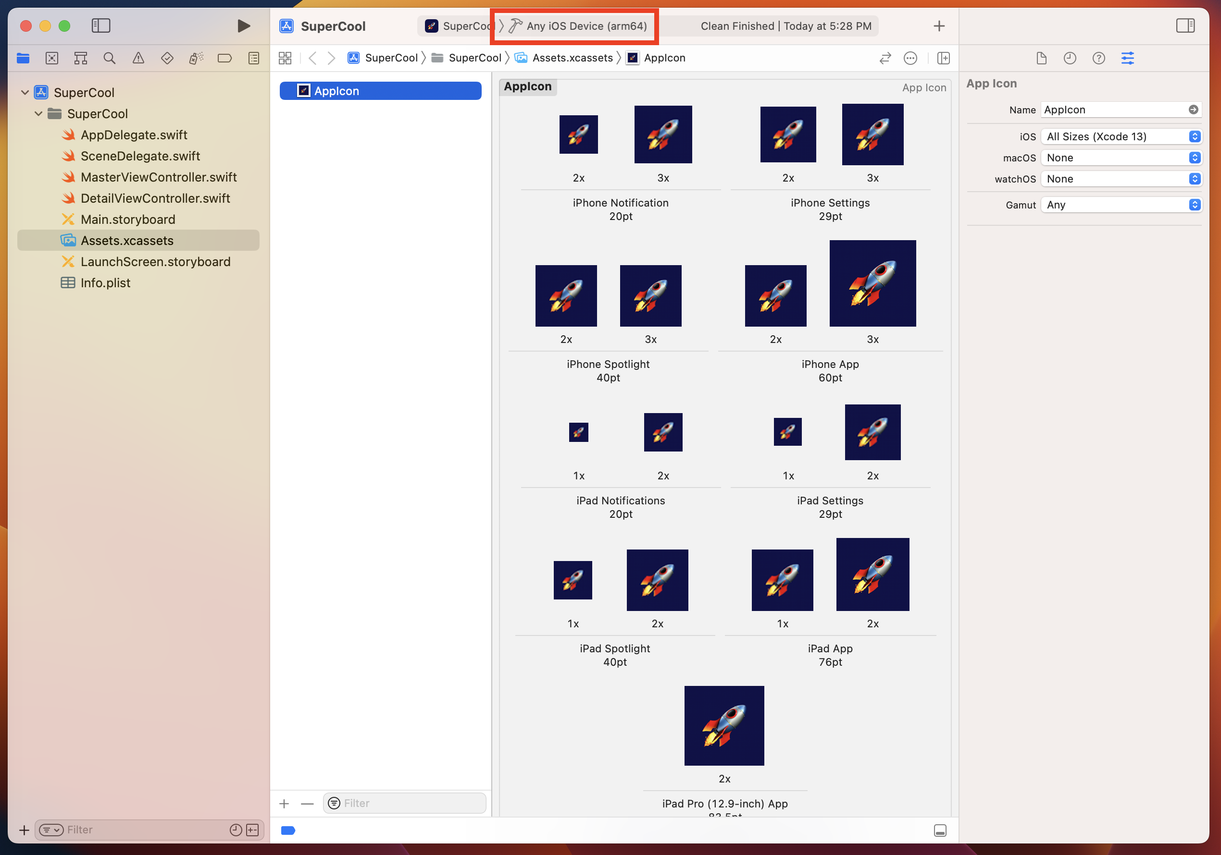This screenshot has height=855, width=1221.
Task: Open the Issue navigator warning icon
Action: [138, 58]
